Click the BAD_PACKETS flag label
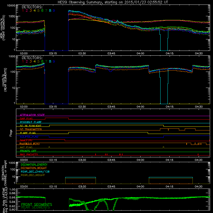Screen dimensions: 213x213 click(x=29, y=154)
